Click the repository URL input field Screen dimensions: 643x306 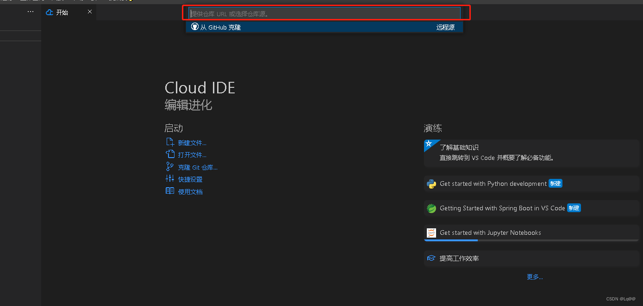(x=324, y=13)
